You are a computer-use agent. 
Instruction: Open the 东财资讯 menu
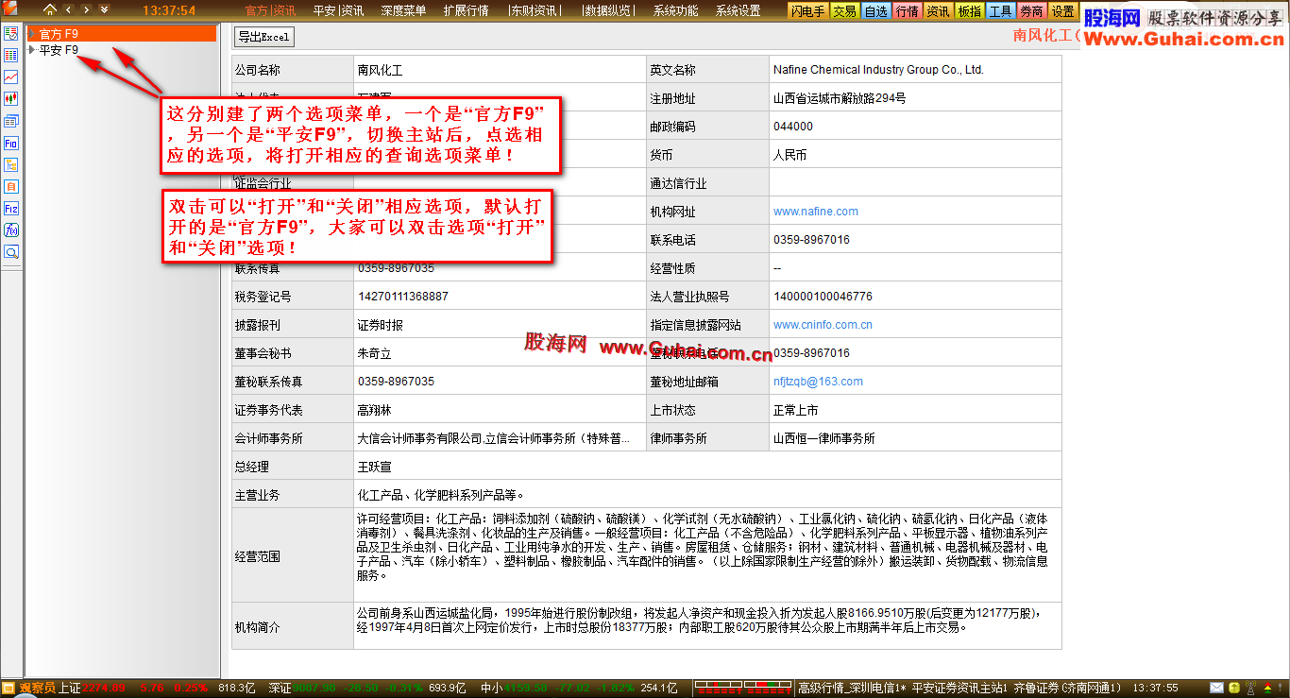[535, 11]
